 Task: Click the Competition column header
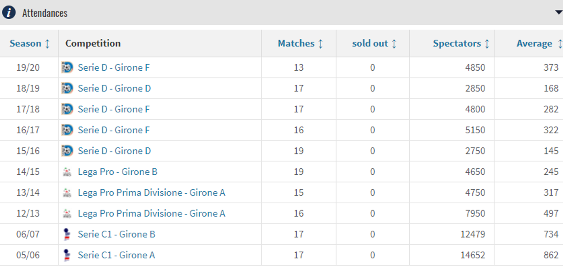coord(93,43)
